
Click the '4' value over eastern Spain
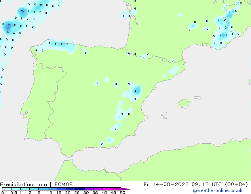point(135,91)
